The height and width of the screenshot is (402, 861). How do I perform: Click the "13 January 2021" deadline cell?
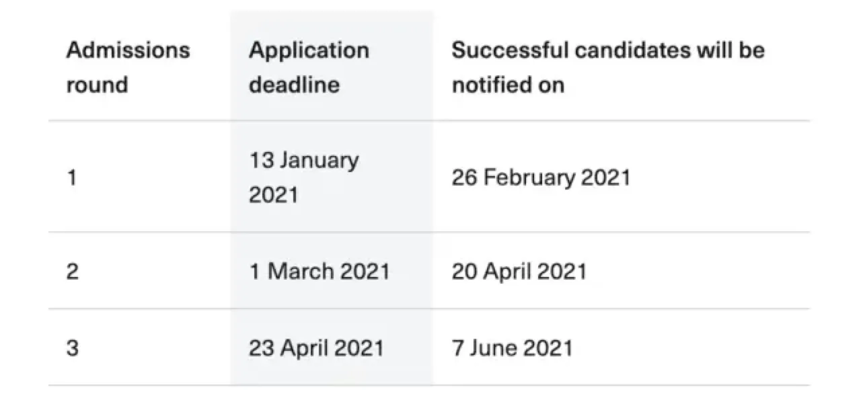pyautogui.click(x=303, y=178)
